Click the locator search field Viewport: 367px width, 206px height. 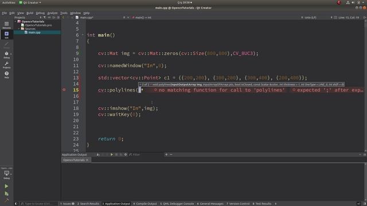[x=38, y=204]
